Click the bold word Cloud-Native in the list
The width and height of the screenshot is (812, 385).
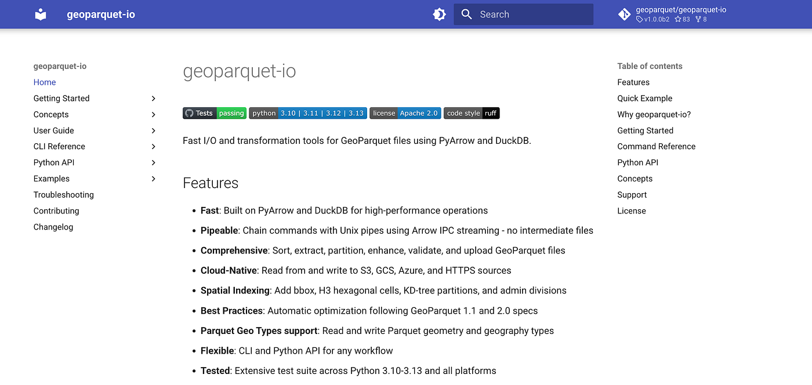[230, 271]
